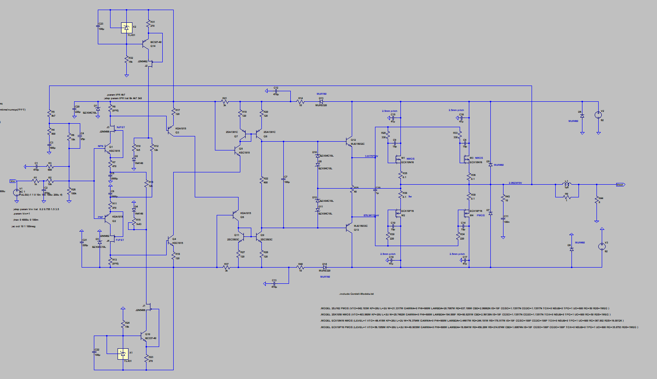Click resistor R5 4k7
657x379 pixels.
50,113
